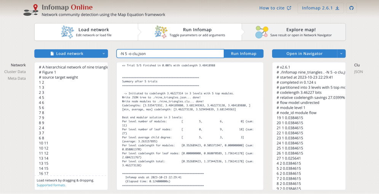
Task: Select the Network input tab
Action: point(18,65)
